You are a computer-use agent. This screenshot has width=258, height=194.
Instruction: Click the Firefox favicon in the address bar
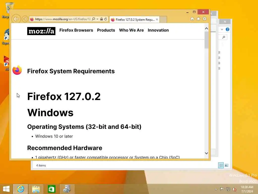coord(32,19)
